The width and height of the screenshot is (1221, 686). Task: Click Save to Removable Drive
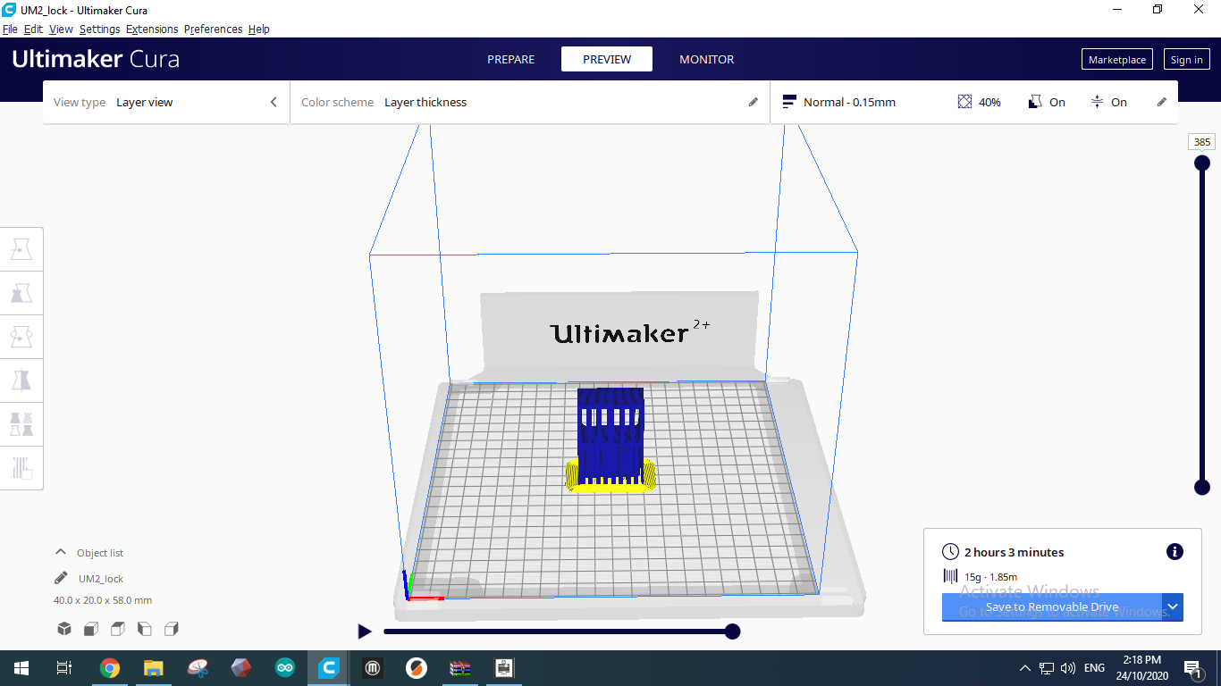click(1052, 607)
